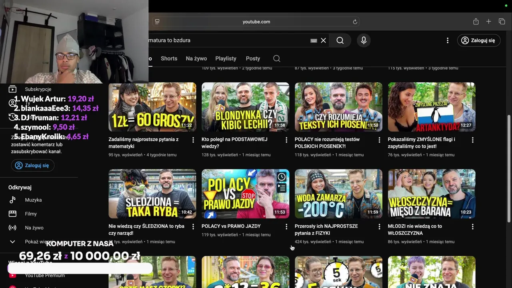The height and width of the screenshot is (288, 512).
Task: Open options for 'Kto poległ na PODSTAWOWEJ wiedzy?'
Action: 286,140
